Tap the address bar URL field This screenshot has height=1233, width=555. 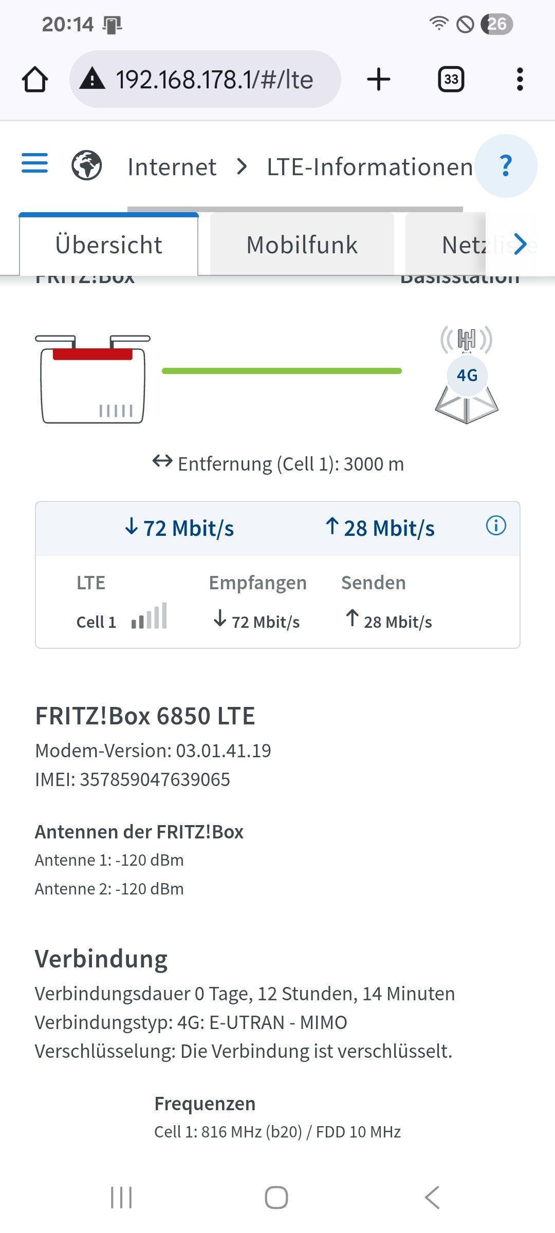tap(214, 80)
